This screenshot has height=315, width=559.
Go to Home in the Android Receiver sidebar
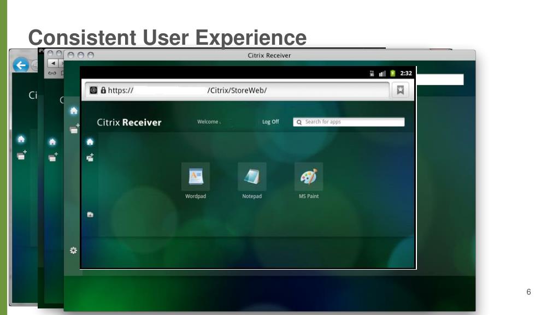(x=90, y=142)
